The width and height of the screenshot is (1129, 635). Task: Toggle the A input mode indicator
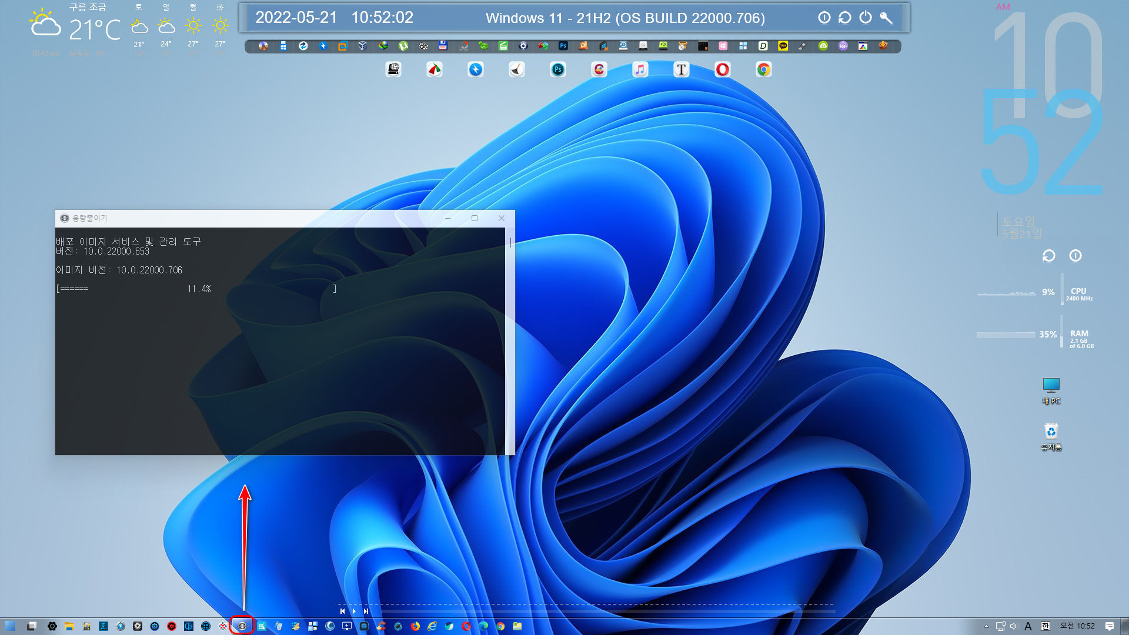[1028, 626]
